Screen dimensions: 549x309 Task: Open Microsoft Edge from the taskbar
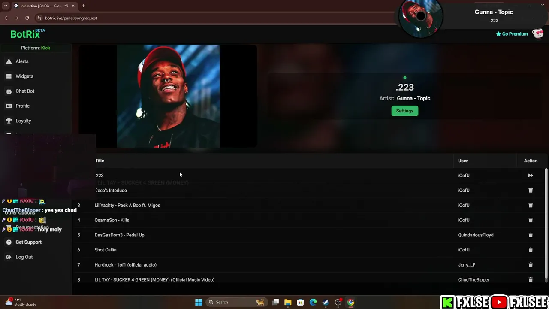click(313, 302)
